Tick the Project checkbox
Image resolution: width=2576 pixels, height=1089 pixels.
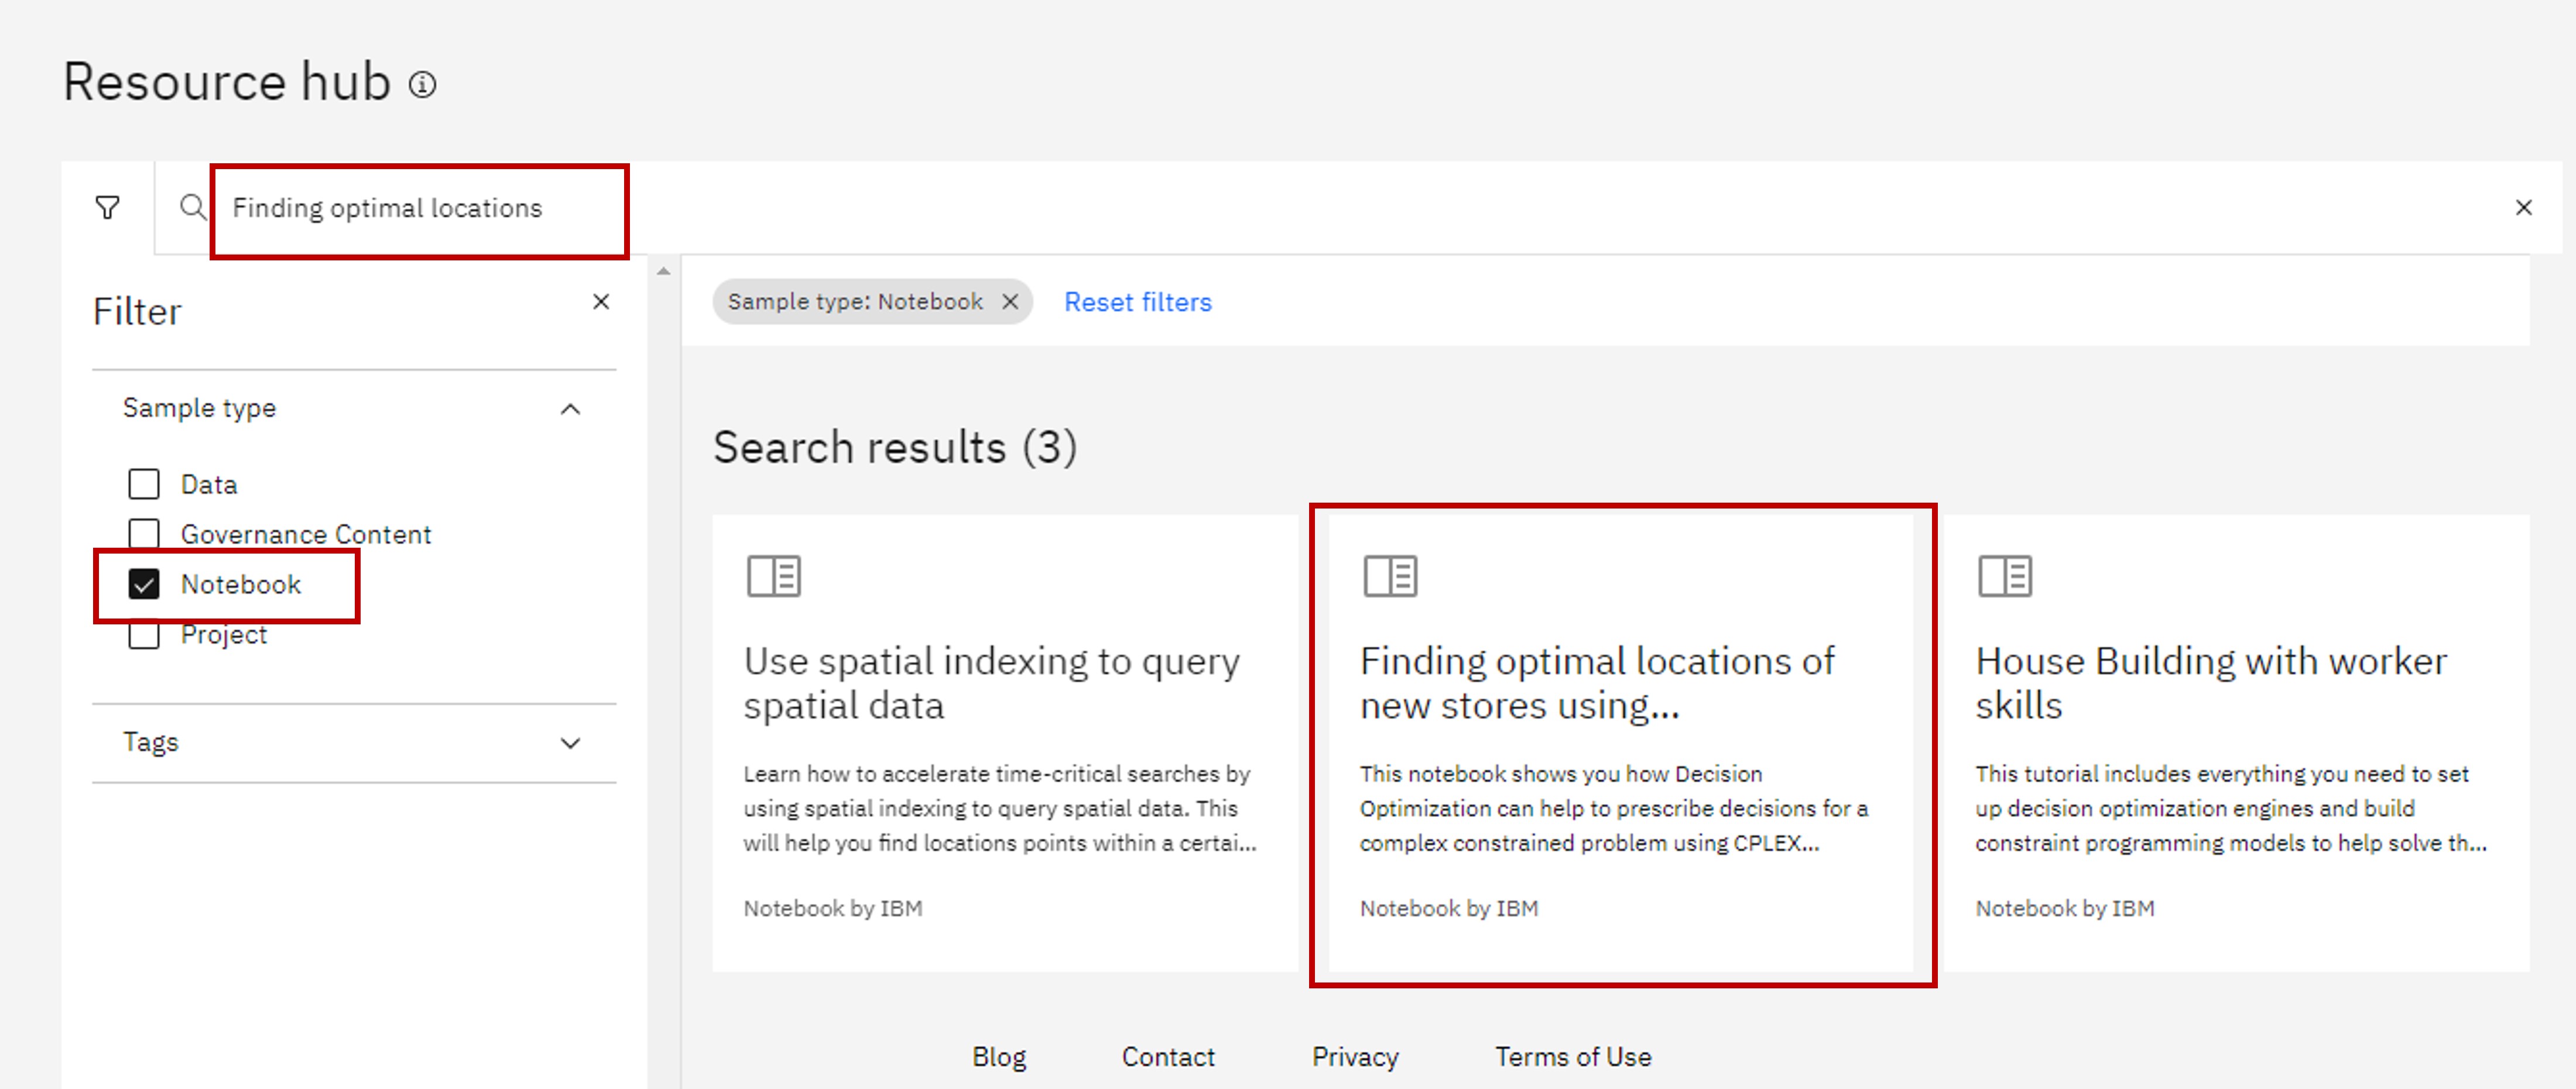click(144, 637)
